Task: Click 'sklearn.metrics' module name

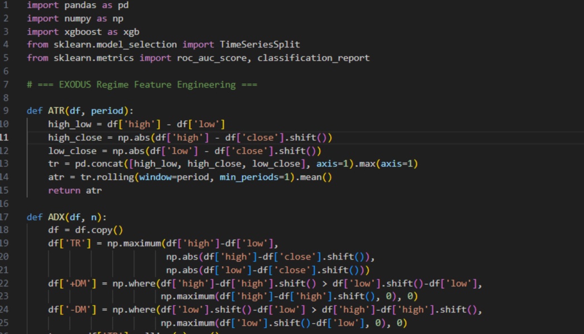Action: [93, 58]
